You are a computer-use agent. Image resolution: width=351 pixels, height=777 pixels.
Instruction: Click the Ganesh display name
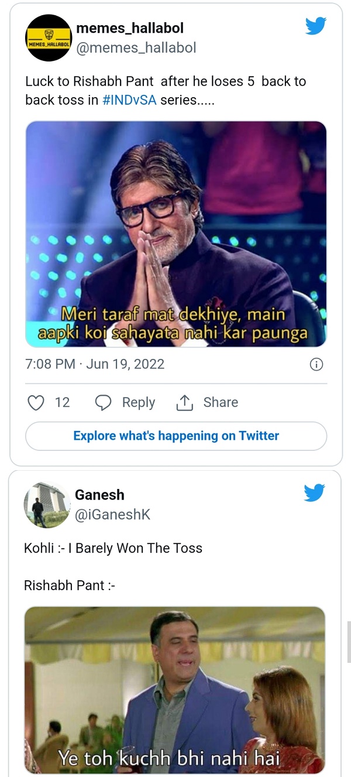click(99, 495)
